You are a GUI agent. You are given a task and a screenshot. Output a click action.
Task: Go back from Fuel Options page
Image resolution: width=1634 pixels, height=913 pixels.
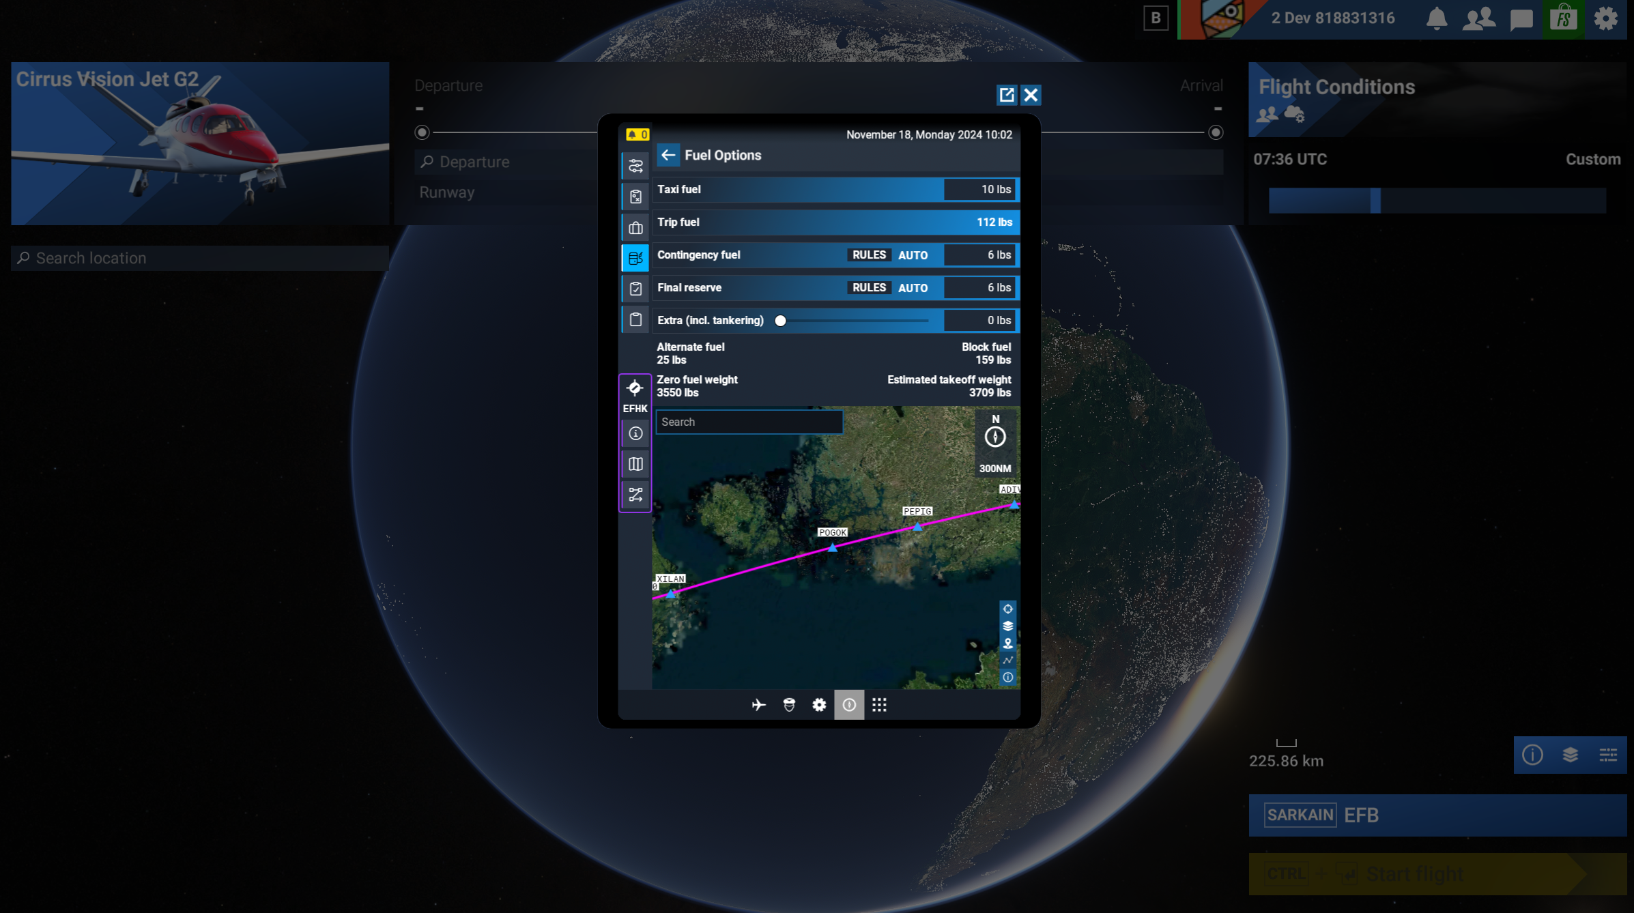pyautogui.click(x=668, y=155)
